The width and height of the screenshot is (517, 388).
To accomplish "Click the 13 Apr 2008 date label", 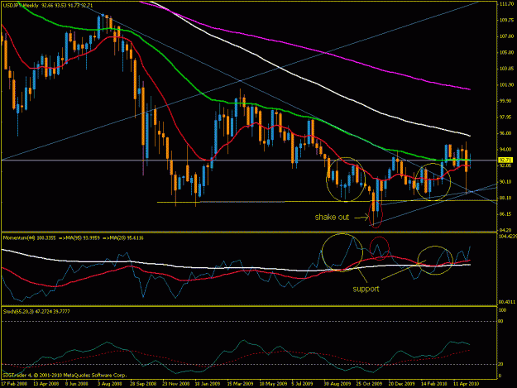I will coord(46,384).
